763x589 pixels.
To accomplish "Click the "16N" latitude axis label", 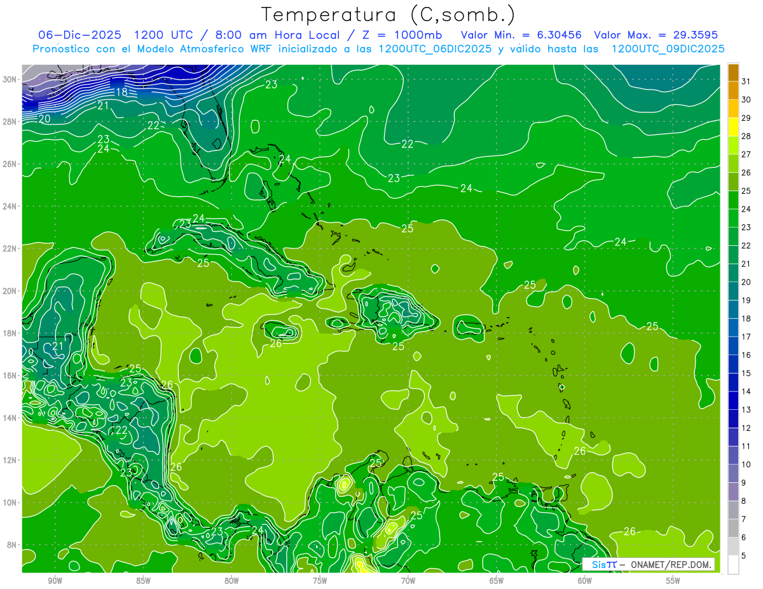I will pos(11,376).
